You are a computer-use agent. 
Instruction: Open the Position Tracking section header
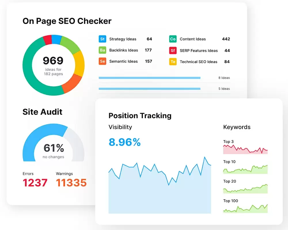140,116
